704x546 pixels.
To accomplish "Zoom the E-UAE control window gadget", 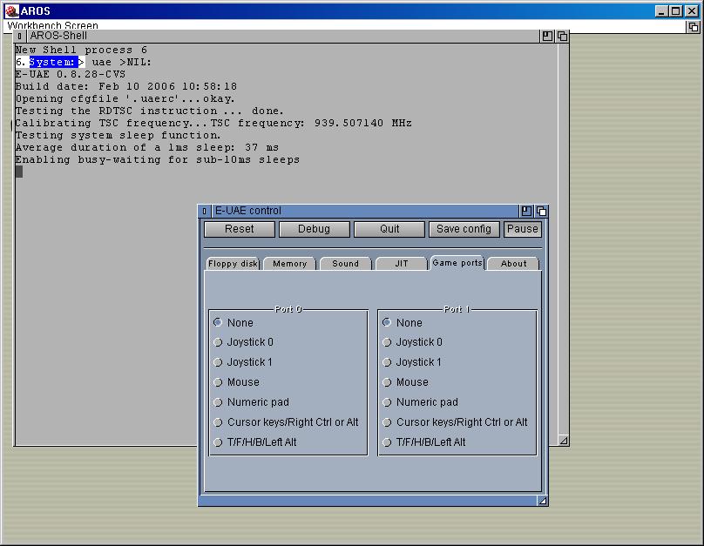I will point(526,211).
